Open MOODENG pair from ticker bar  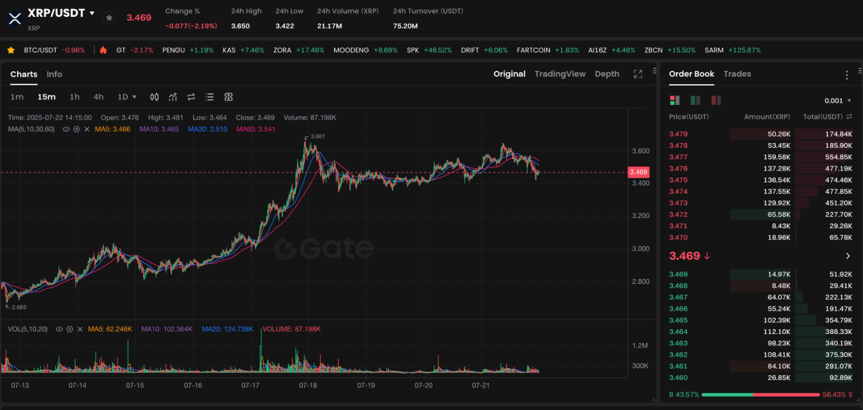(x=365, y=50)
